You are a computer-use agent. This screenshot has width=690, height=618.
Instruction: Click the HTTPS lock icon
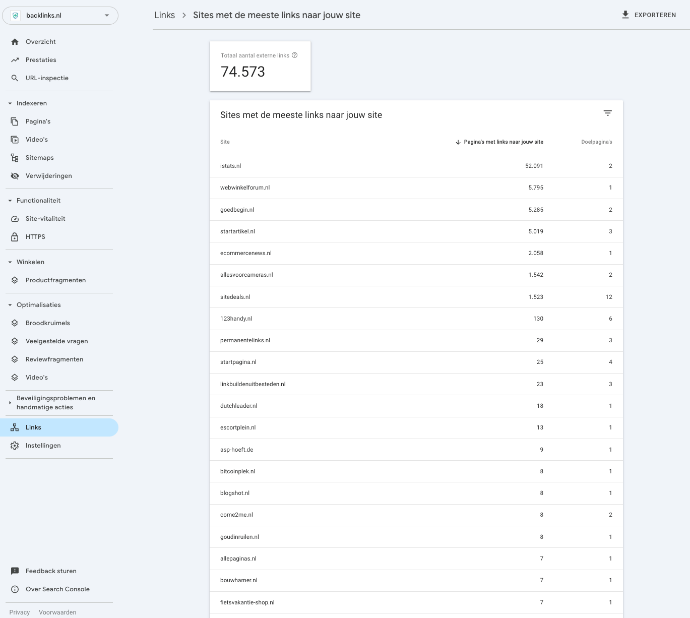15,236
